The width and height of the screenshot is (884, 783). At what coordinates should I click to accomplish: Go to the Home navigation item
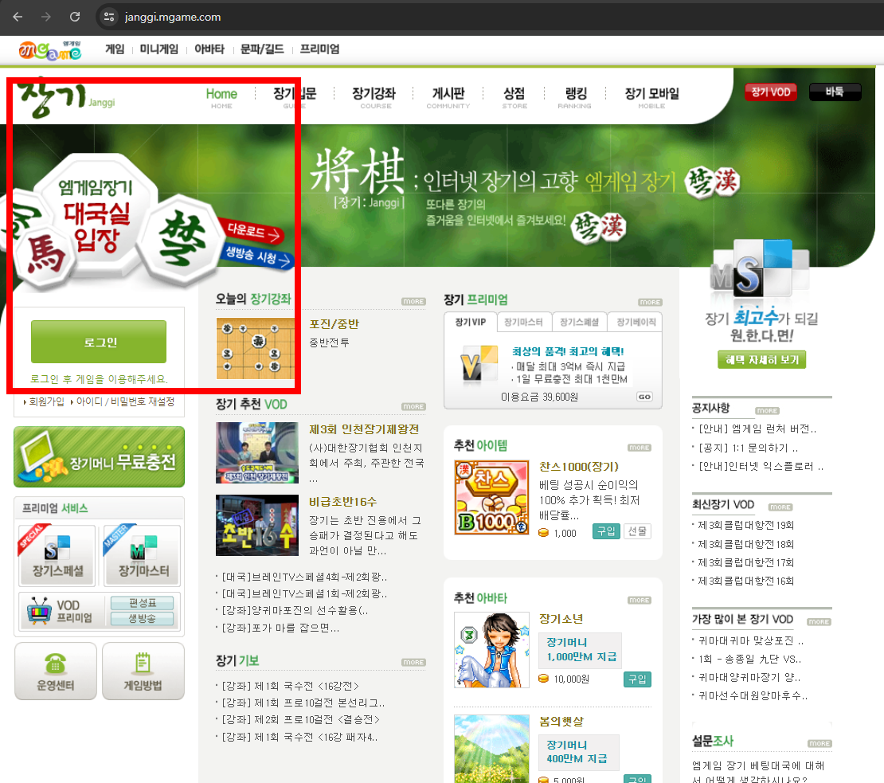tap(221, 97)
